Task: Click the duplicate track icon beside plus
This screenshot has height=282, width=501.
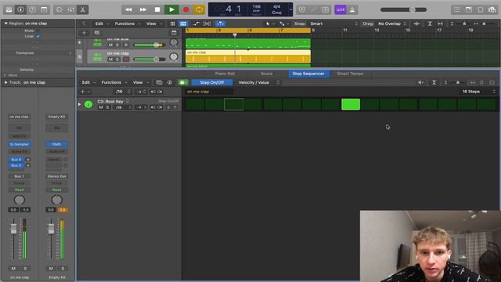Action: (x=97, y=33)
